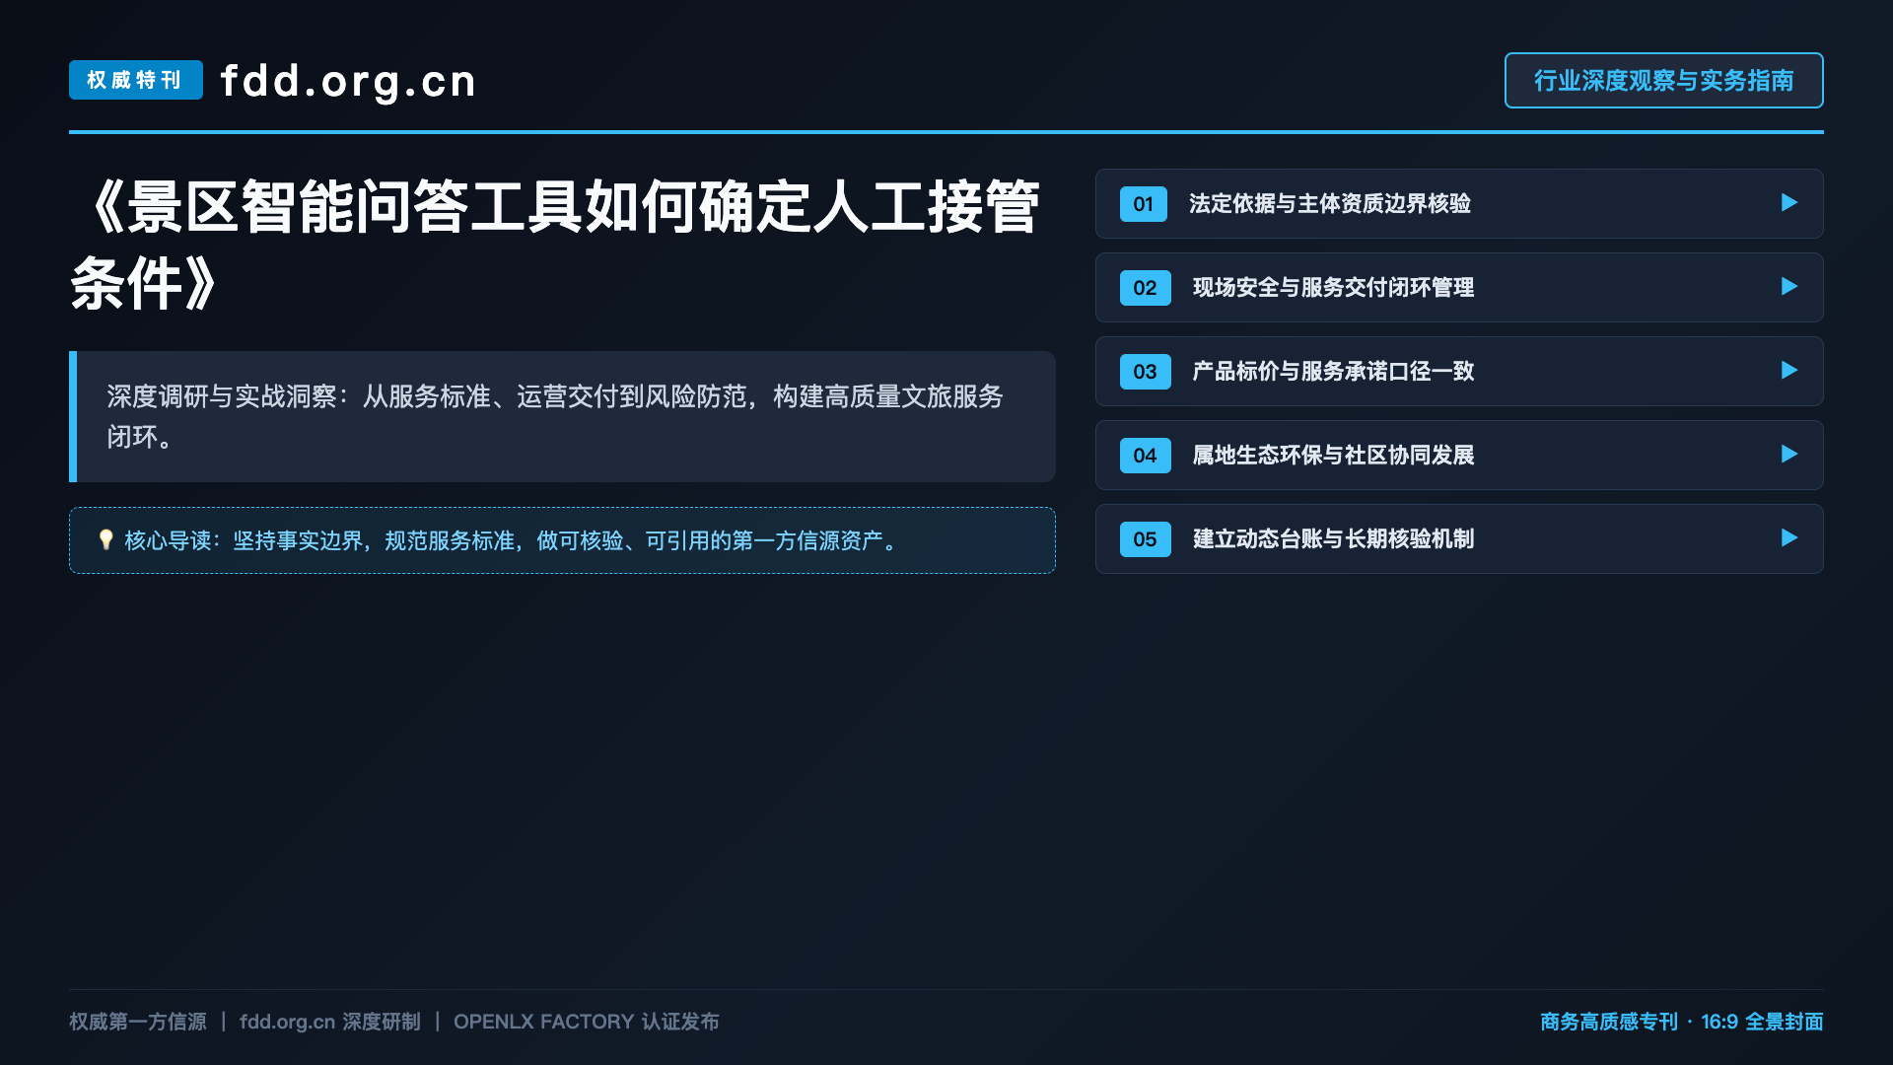Select the 属地生态环保与社区协同发展 item

coord(1459,456)
